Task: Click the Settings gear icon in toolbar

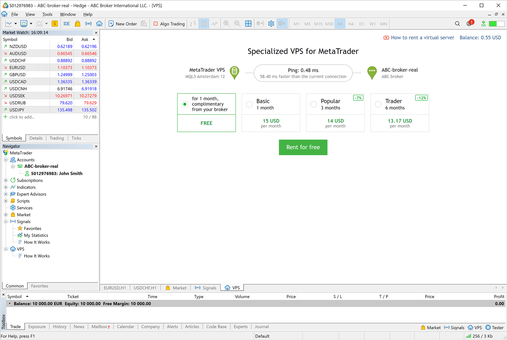Action: click(x=271, y=24)
